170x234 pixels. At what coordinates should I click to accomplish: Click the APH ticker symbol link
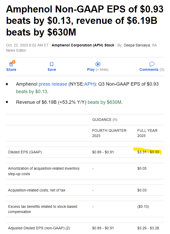[x=89, y=84]
